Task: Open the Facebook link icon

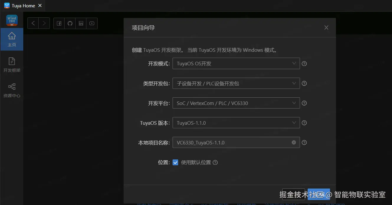Action: (59, 23)
